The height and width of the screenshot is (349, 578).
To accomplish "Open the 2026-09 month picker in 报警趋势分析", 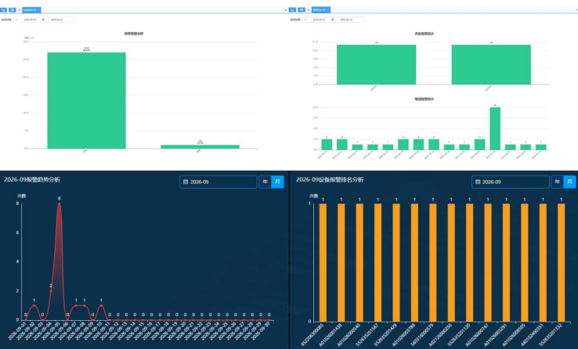I will [219, 182].
